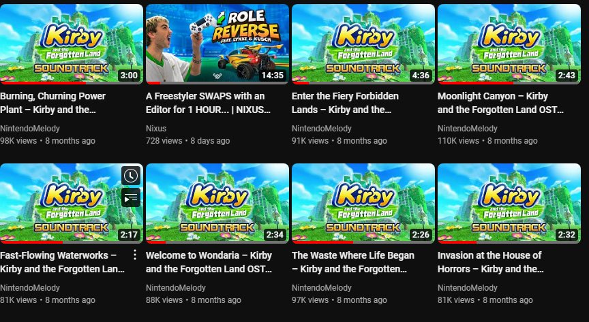Click NintendoMelody channel under Burning, Churning Power Plant
The height and width of the screenshot is (322, 589).
[x=30, y=129]
